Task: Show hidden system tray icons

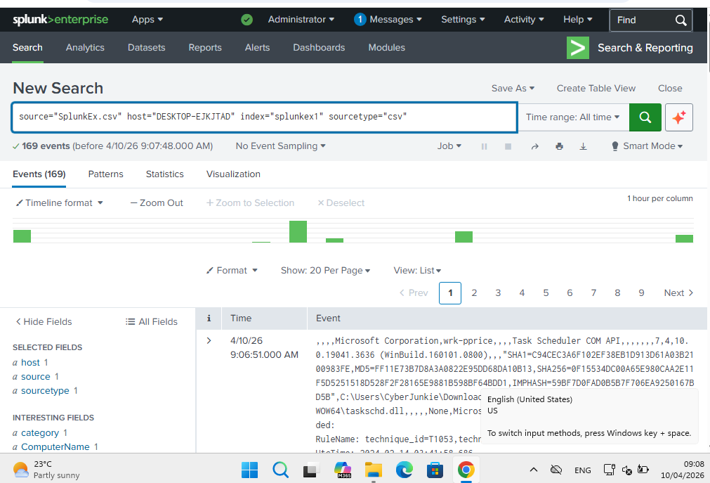Action: pyautogui.click(x=534, y=470)
